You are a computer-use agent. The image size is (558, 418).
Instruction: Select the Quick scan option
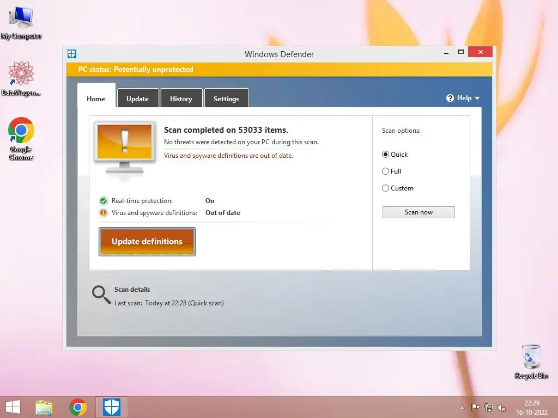tap(395, 155)
